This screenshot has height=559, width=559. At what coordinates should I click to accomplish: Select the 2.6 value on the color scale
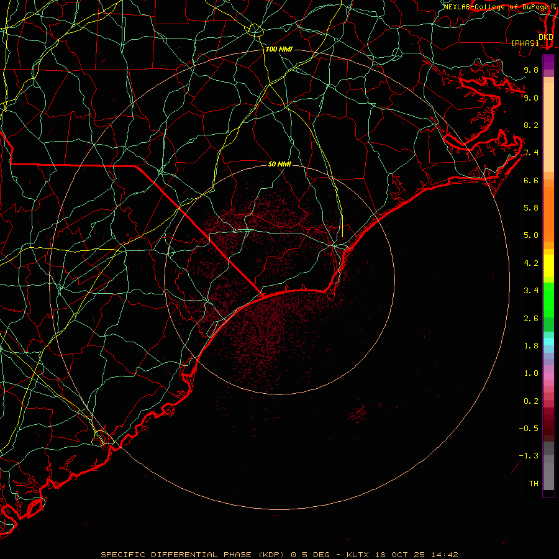tap(531, 319)
